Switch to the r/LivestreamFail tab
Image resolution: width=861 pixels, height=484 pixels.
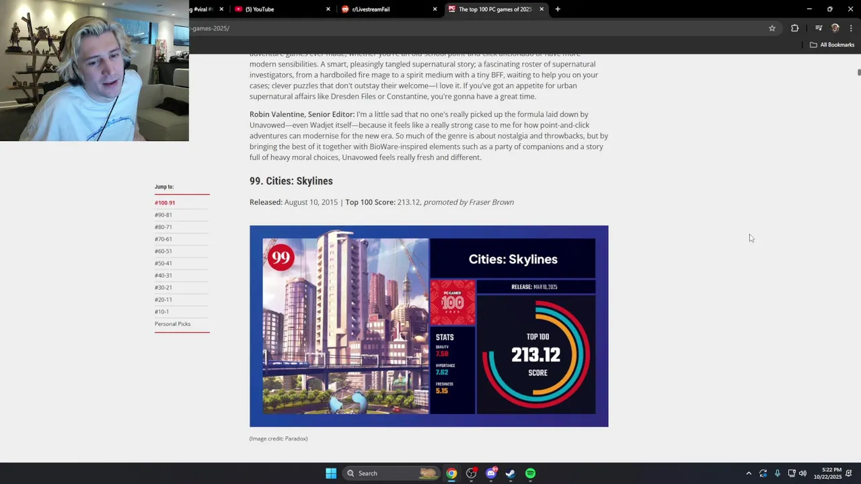pos(389,9)
